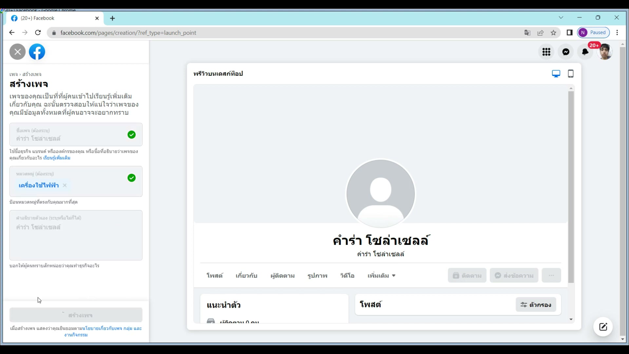
Task: Remove the เครื่องใช้ไฟฟ้า category tag
Action: click(65, 185)
